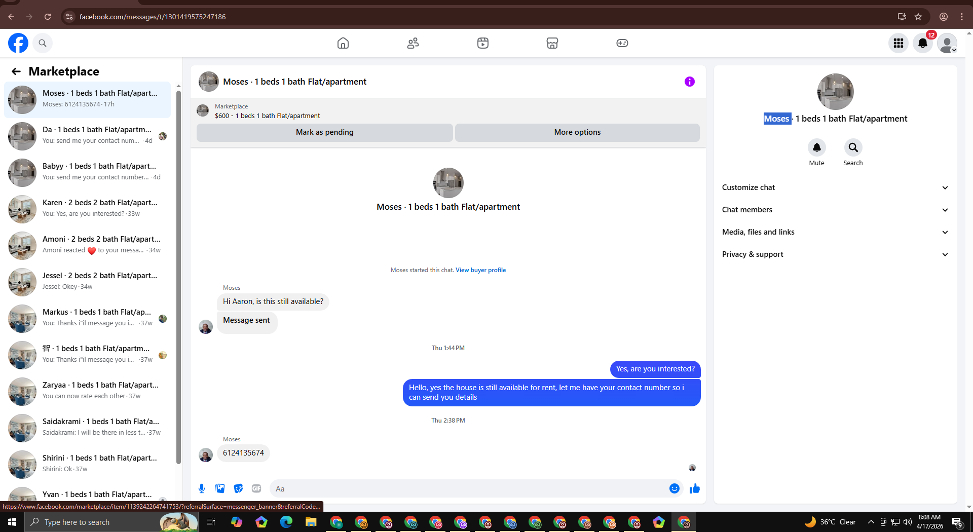Open Windows Task View icon
973x532 pixels.
211,522
